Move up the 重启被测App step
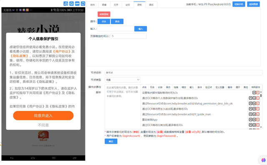This screenshot has width=267, height=165. coord(250,120)
